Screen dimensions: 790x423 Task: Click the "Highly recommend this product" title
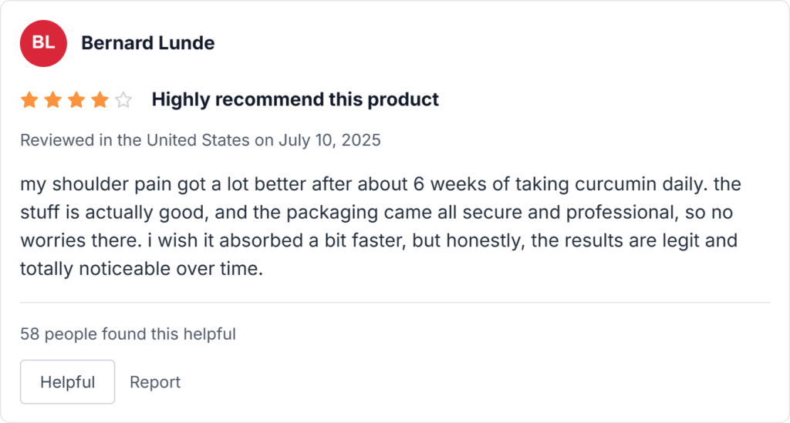click(x=295, y=99)
